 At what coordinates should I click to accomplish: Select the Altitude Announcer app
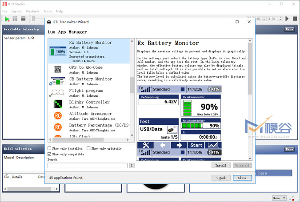[x=89, y=116]
